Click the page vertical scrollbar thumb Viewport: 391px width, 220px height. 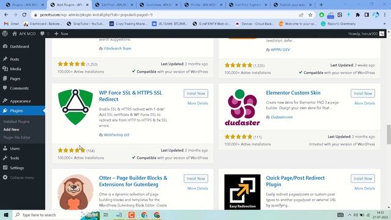coord(389,134)
